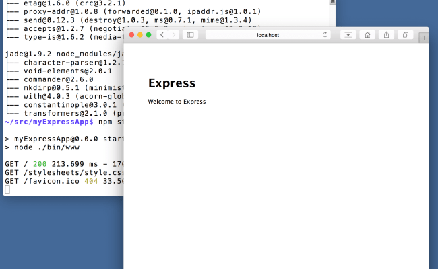Open a new tab with the plus button
This screenshot has height=269, width=438.
(424, 38)
